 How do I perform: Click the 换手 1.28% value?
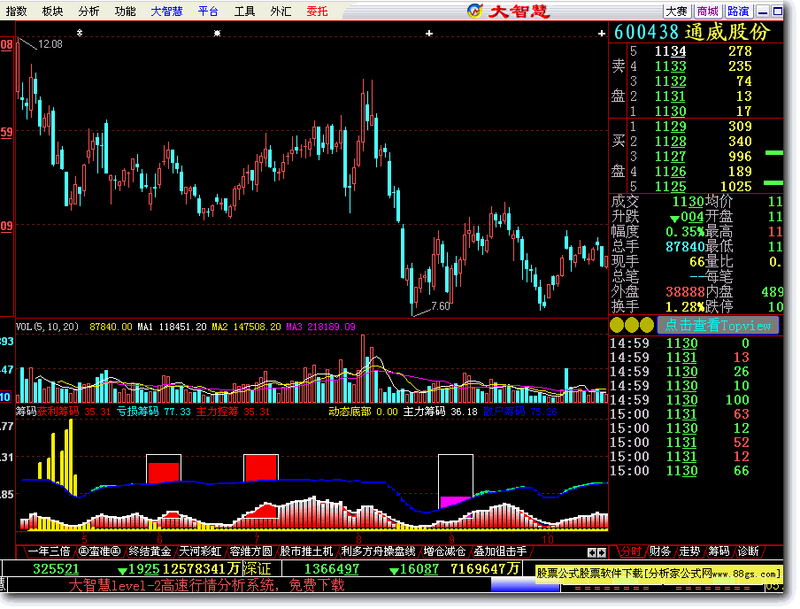coord(685,307)
